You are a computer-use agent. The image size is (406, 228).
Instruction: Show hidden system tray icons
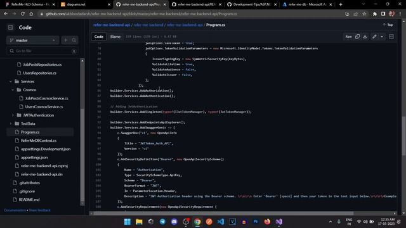[x=331, y=222]
